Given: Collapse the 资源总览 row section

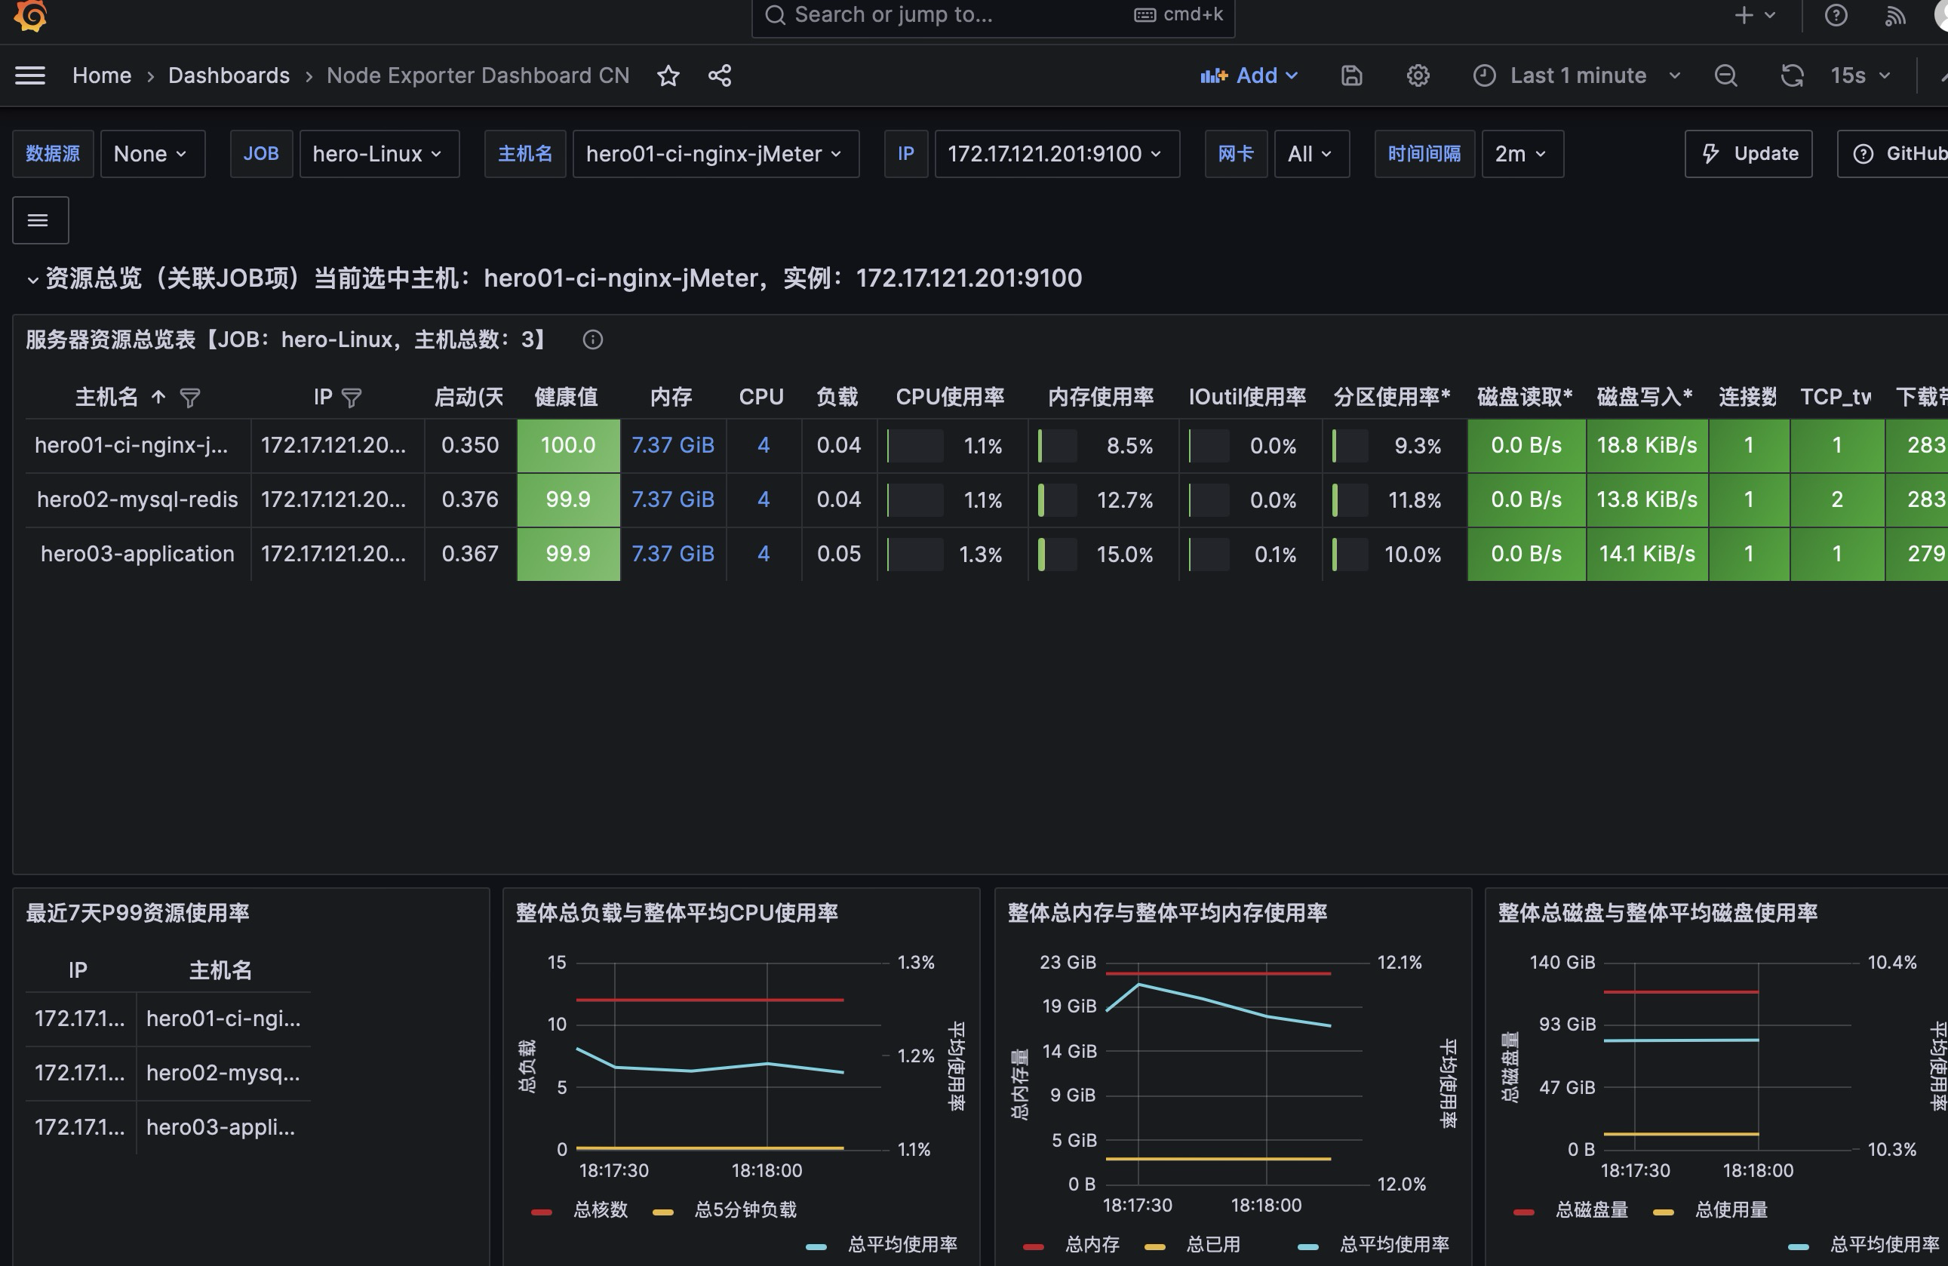Looking at the screenshot, I should 32,280.
